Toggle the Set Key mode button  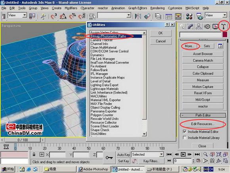tap(123, 161)
